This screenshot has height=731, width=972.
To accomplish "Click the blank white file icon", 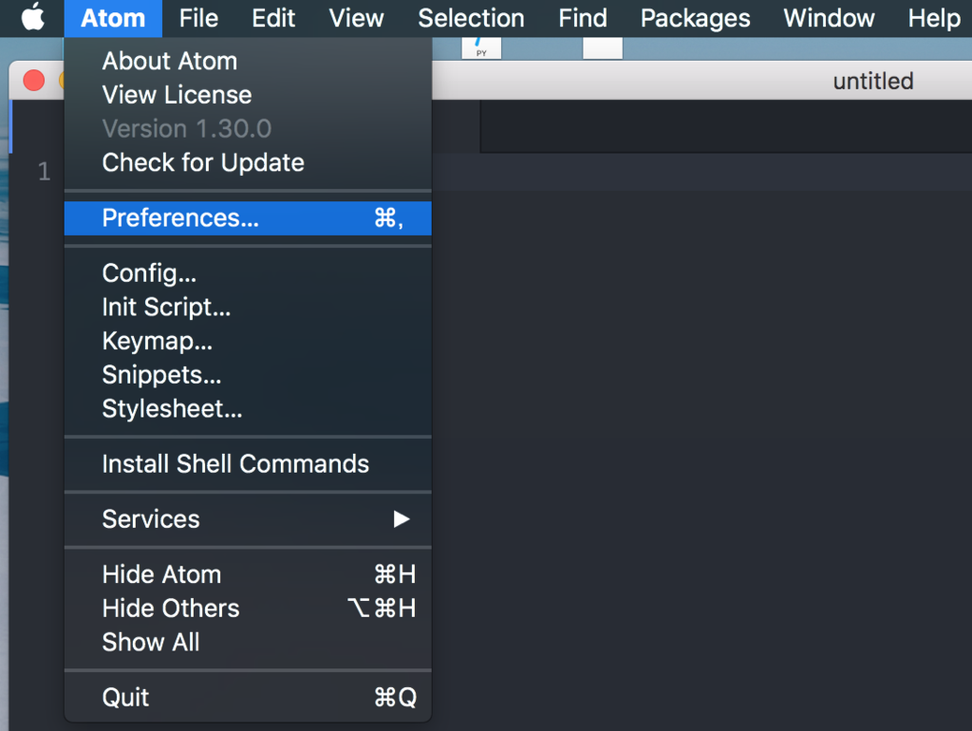I will click(603, 48).
